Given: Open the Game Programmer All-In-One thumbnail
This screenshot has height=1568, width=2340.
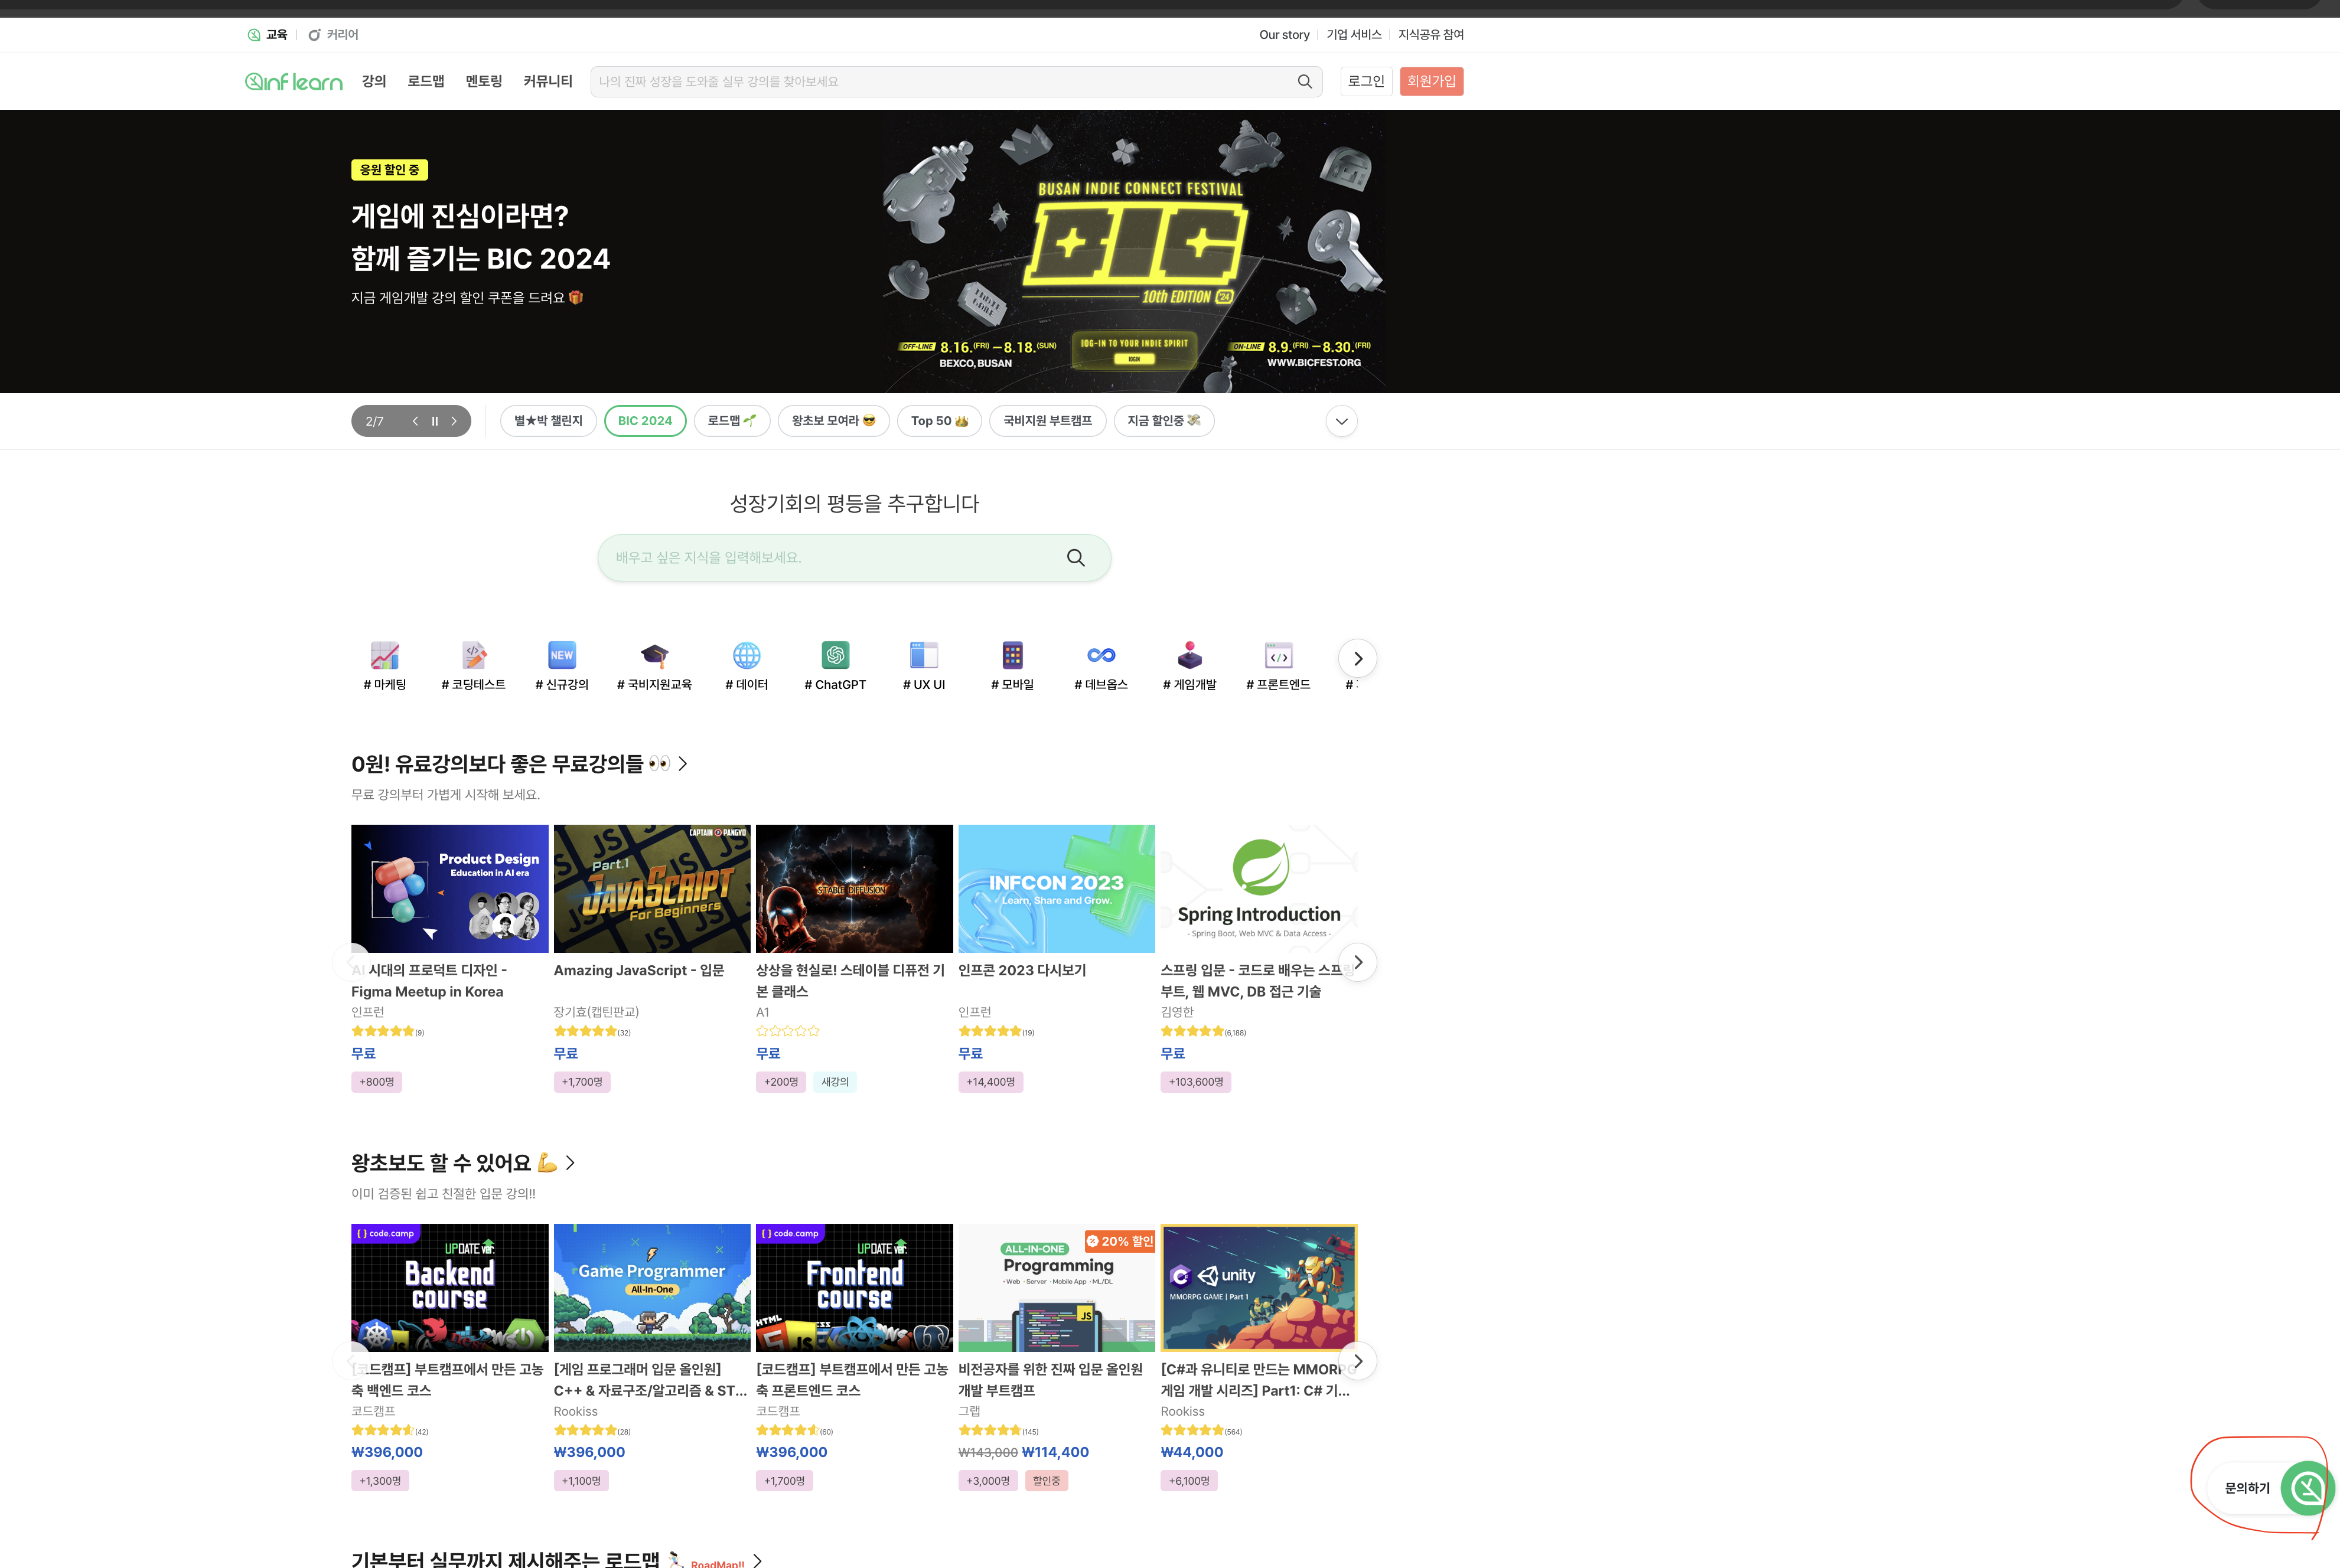Looking at the screenshot, I should click(651, 1288).
